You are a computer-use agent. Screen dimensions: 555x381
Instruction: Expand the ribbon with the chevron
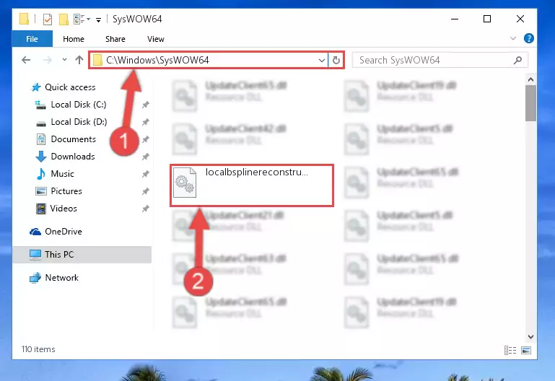513,38
